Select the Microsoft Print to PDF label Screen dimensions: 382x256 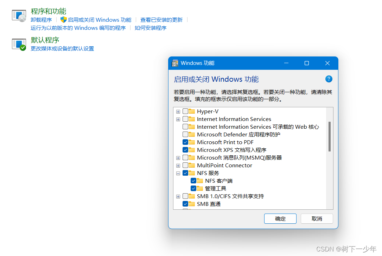[x=225, y=142]
